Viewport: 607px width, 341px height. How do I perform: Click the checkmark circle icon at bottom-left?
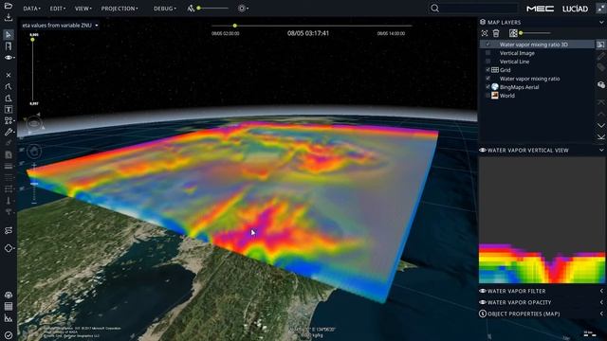coord(9,334)
